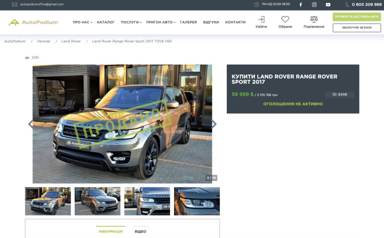Switch to the ВІДЕО tab
This screenshot has width=384, height=238.
click(140, 231)
